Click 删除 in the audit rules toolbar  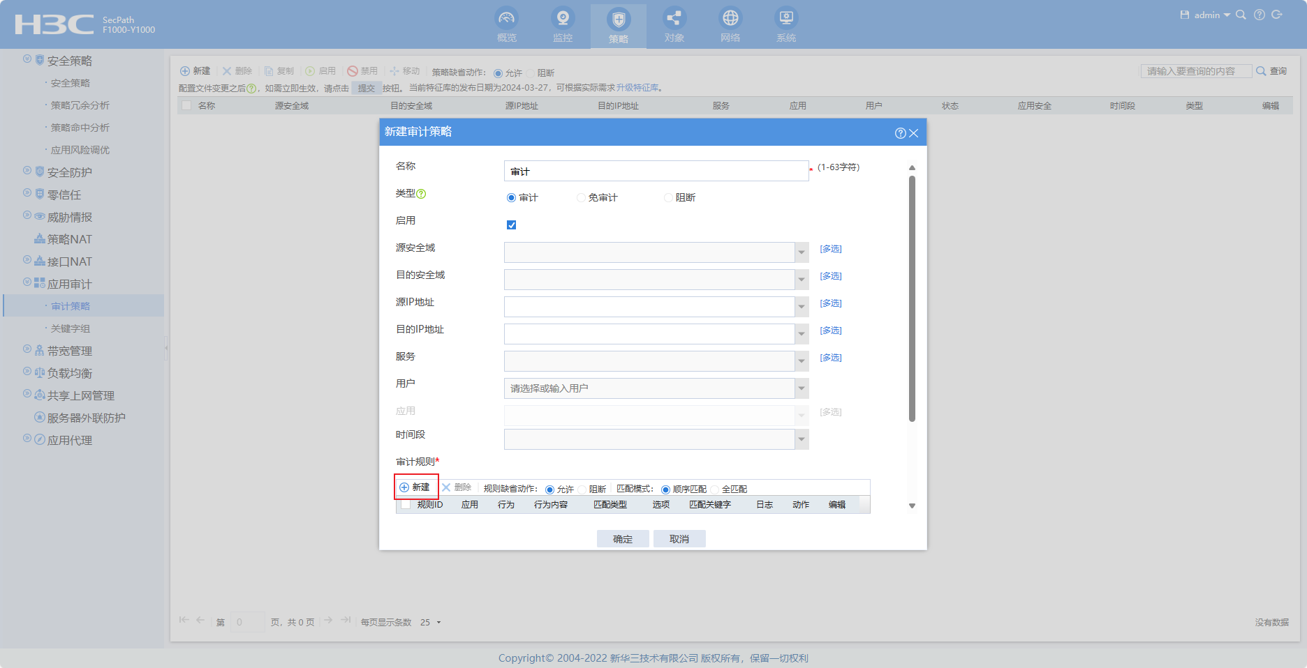pos(457,487)
